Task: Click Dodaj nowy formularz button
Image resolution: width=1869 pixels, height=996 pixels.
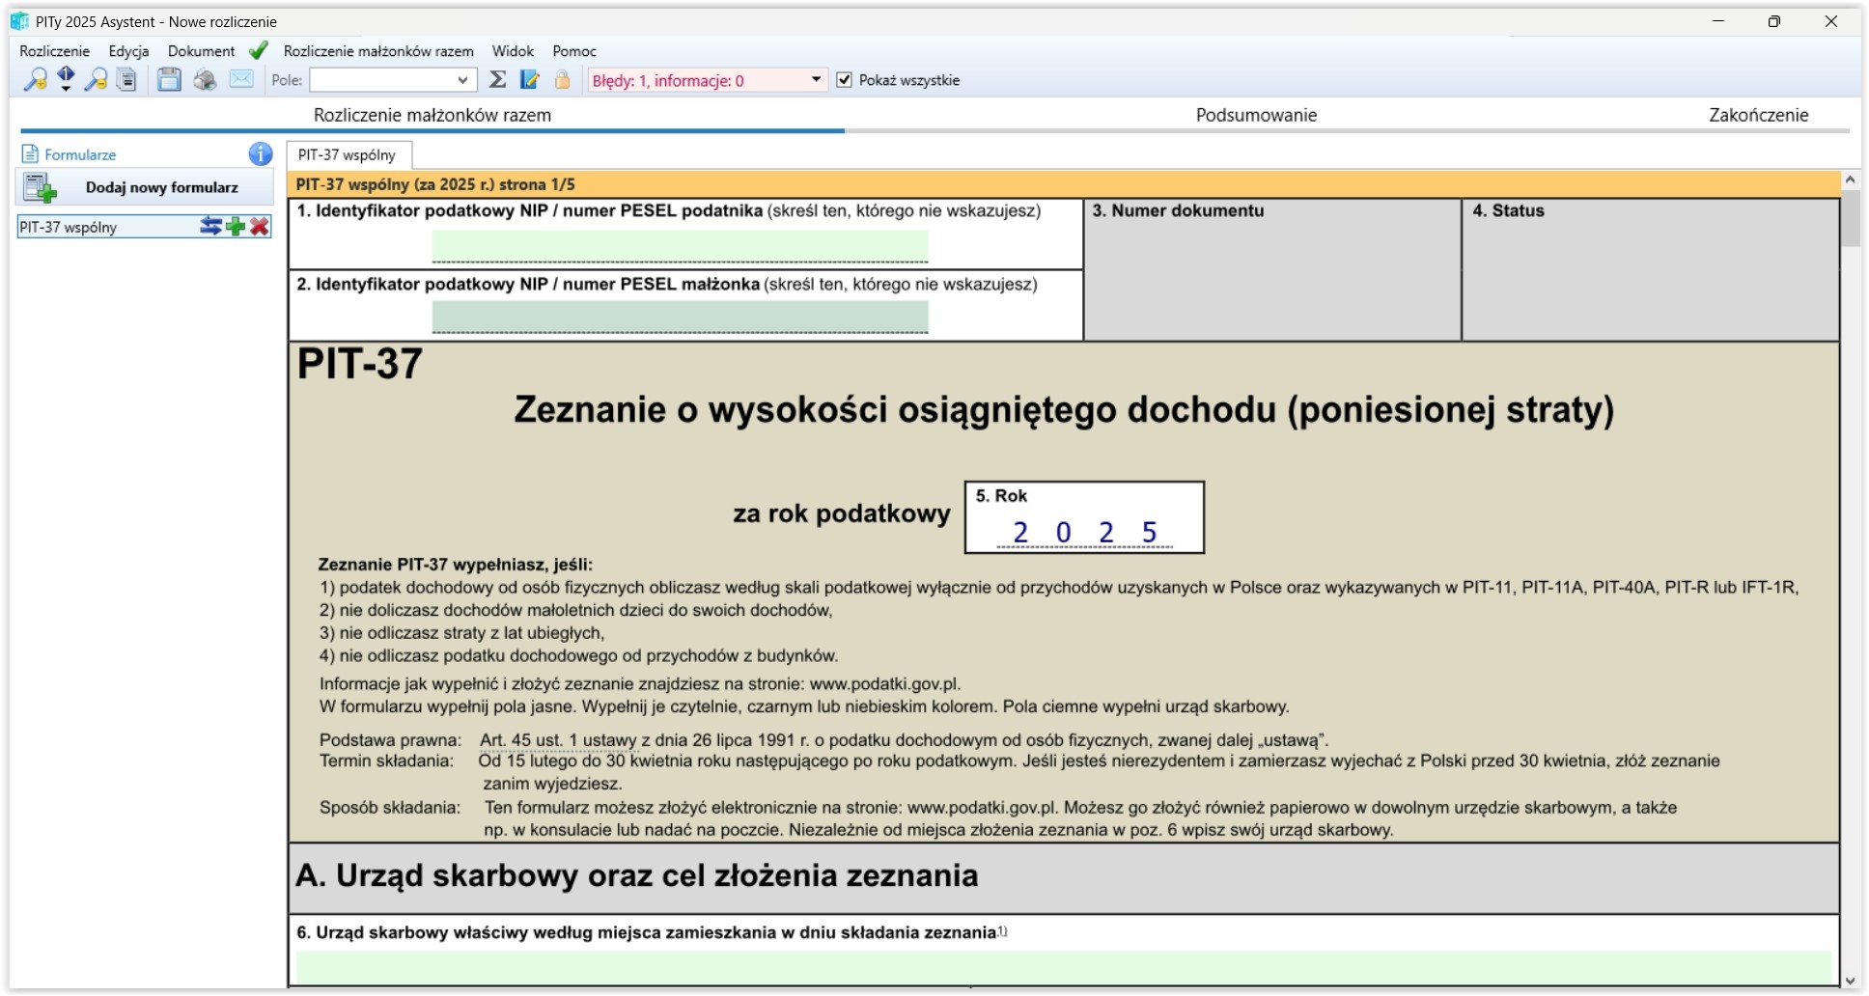Action: [145, 187]
